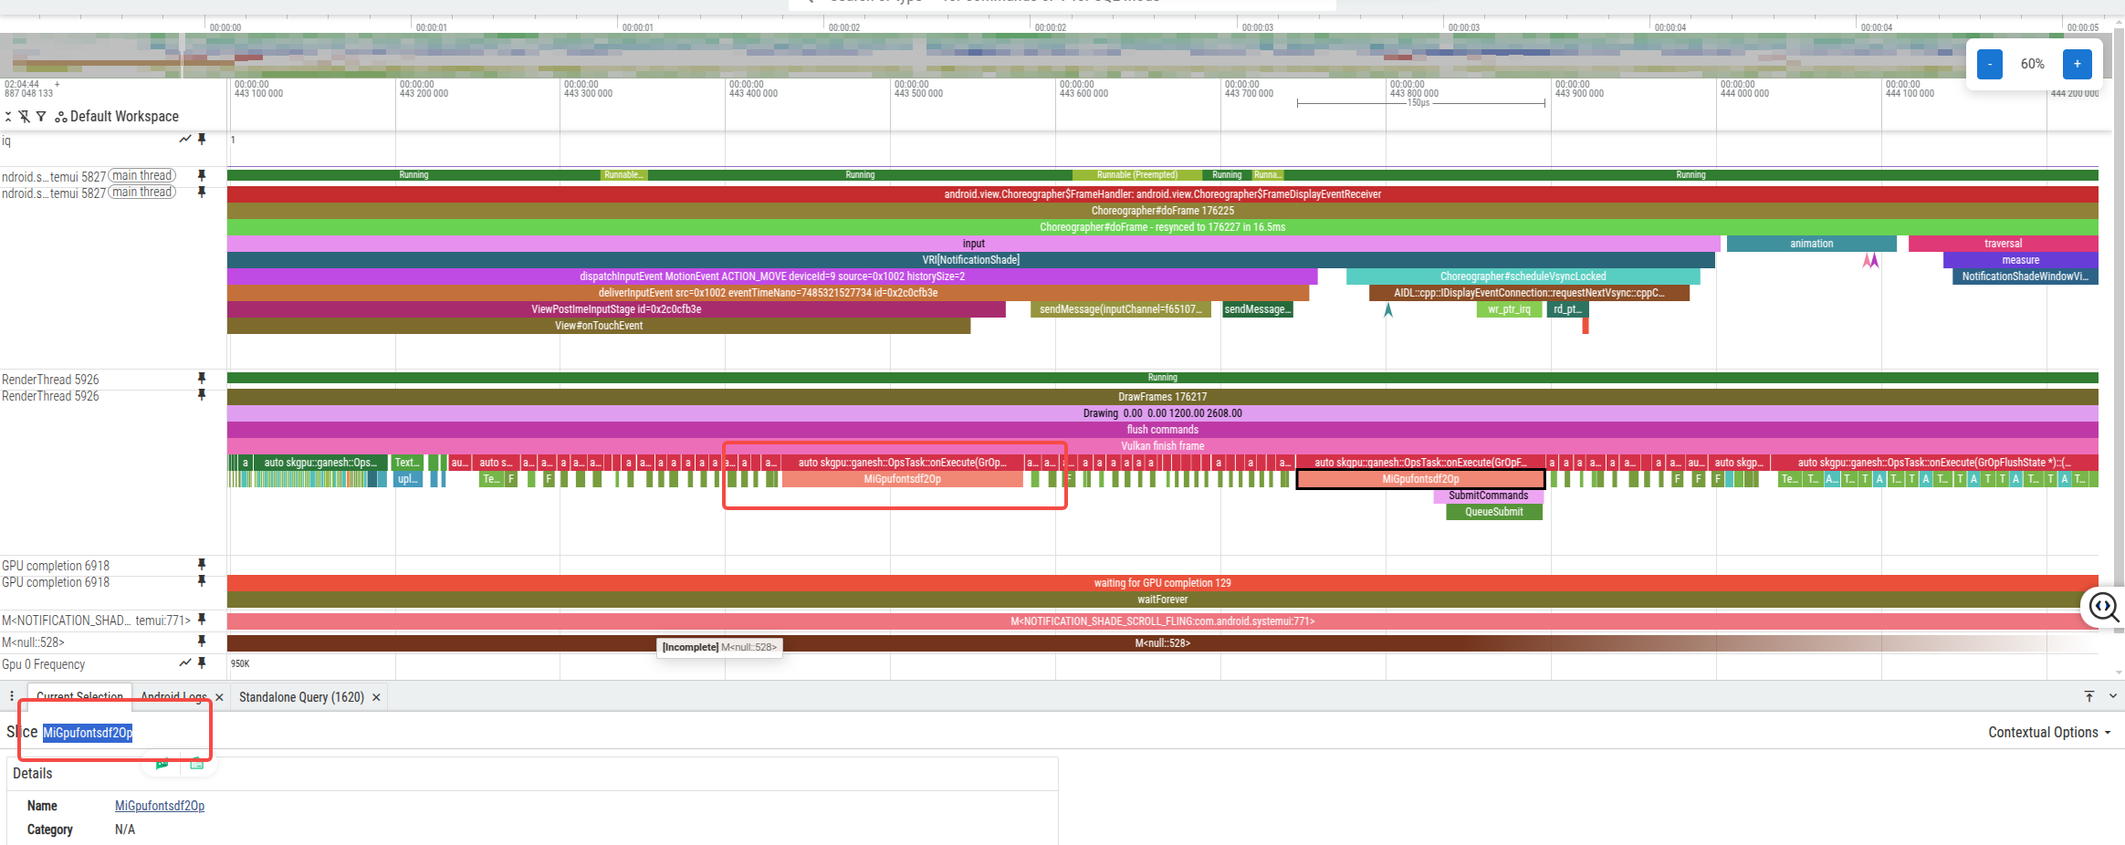Image resolution: width=2125 pixels, height=845 pixels.
Task: Click the zoom out minus button
Action: [x=1990, y=64]
